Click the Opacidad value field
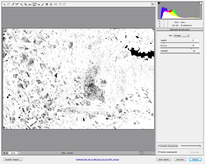The image size is (205, 164). pos(196,51)
